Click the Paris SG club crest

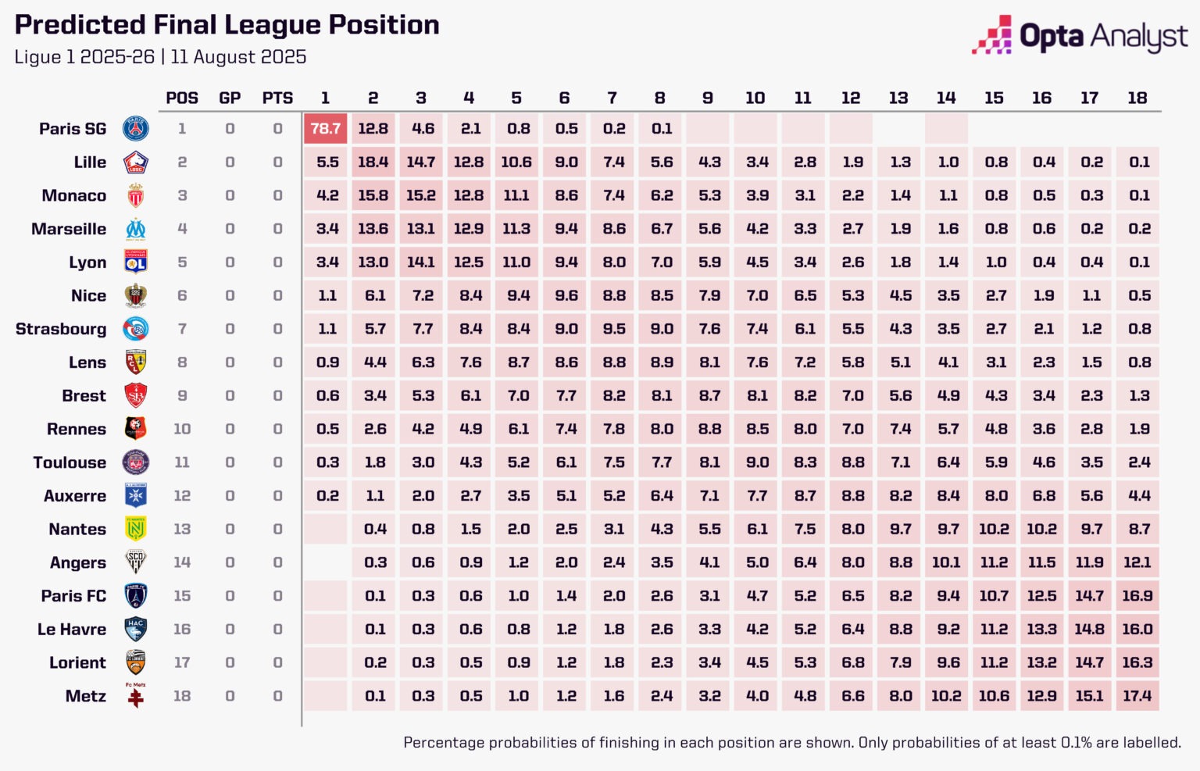[x=136, y=128]
